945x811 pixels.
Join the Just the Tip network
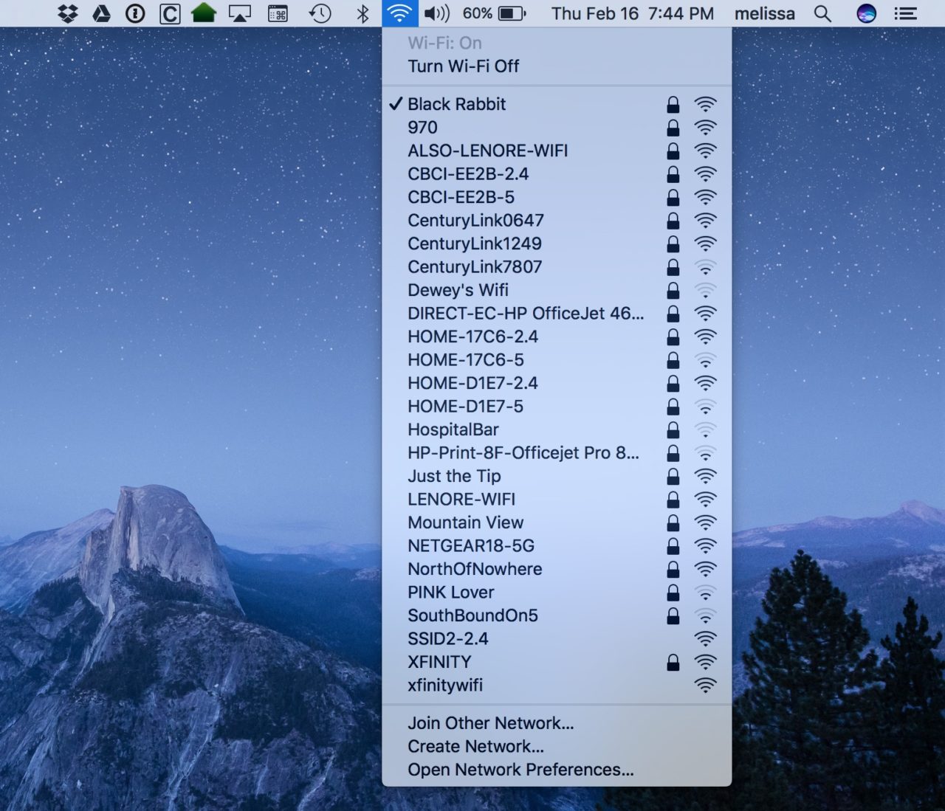click(x=557, y=476)
